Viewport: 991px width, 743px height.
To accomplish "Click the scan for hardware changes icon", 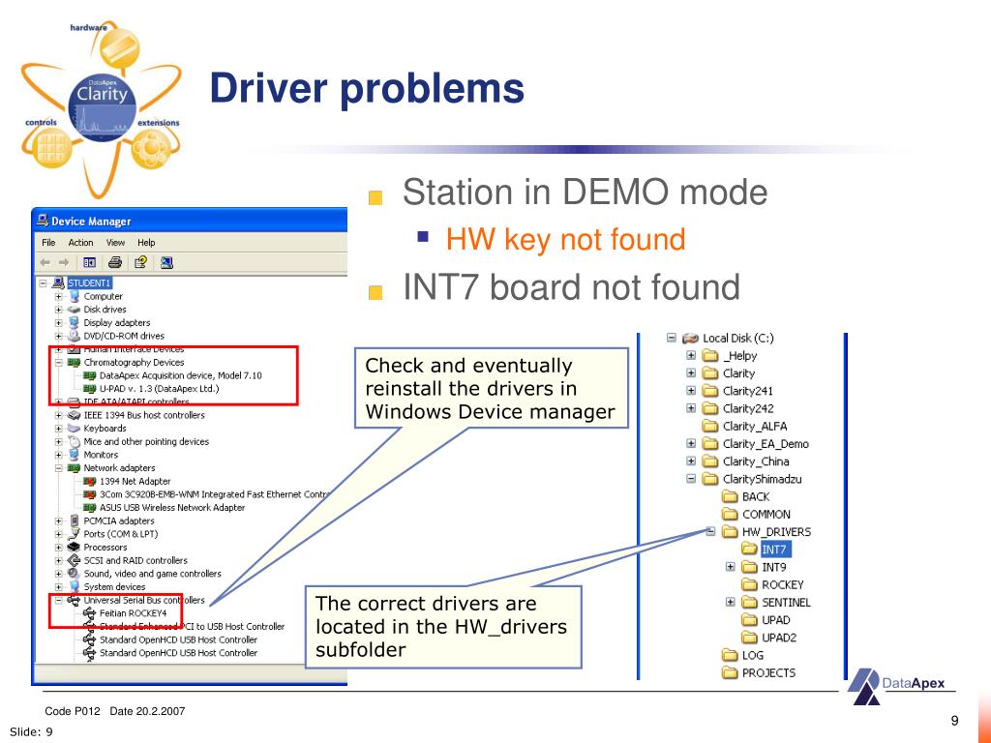I will tap(166, 262).
